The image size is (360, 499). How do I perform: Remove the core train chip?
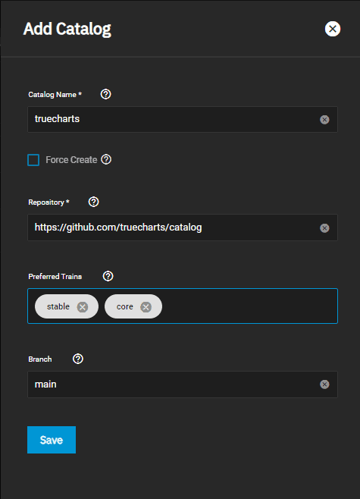[x=146, y=307]
